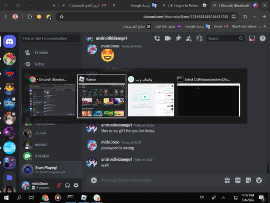Bookmark this page with star icon
The image size is (270, 203).
[x=62, y=17]
